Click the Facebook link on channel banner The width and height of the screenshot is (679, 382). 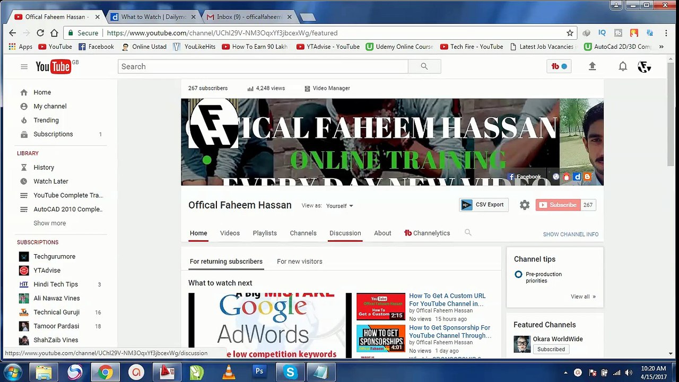pos(525,177)
